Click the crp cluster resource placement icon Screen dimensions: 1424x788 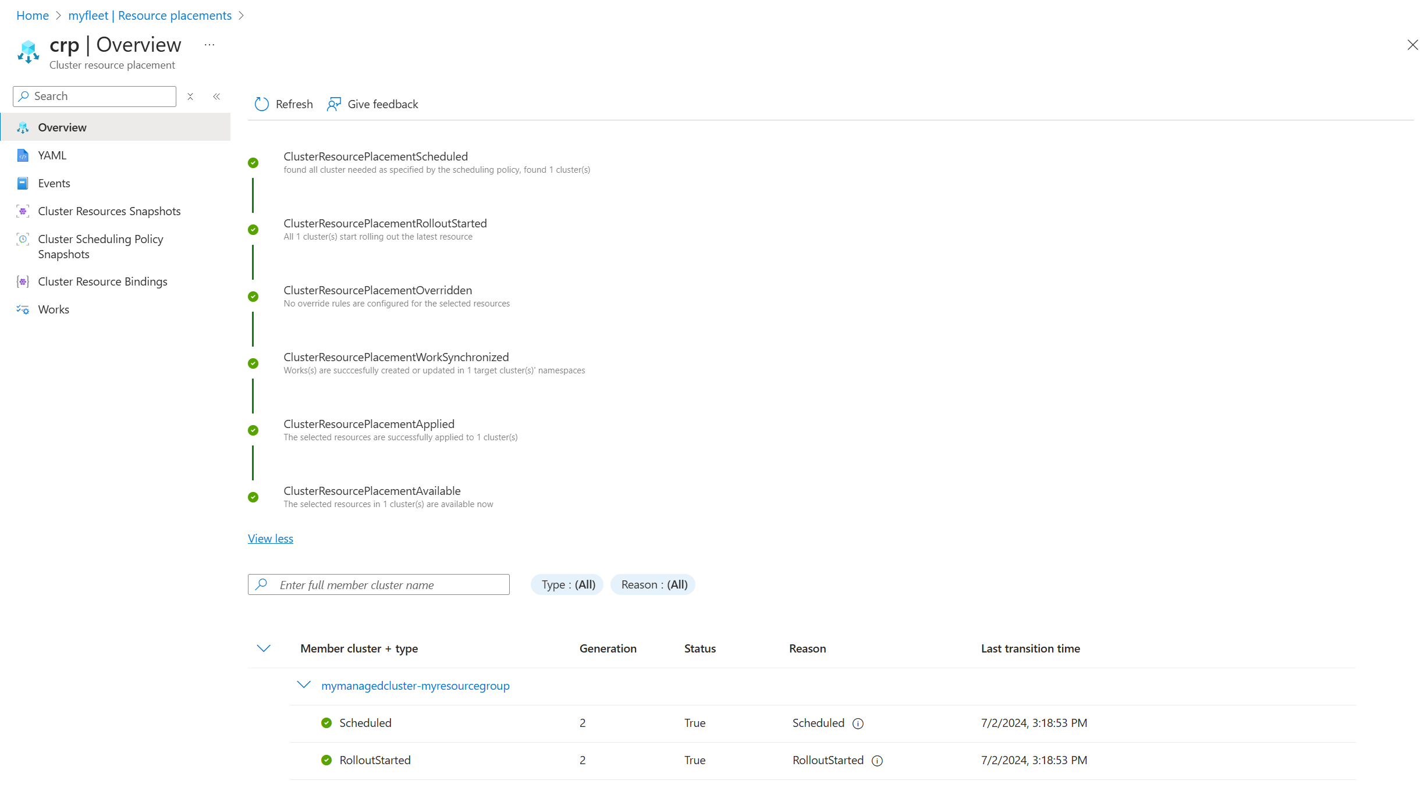28,52
